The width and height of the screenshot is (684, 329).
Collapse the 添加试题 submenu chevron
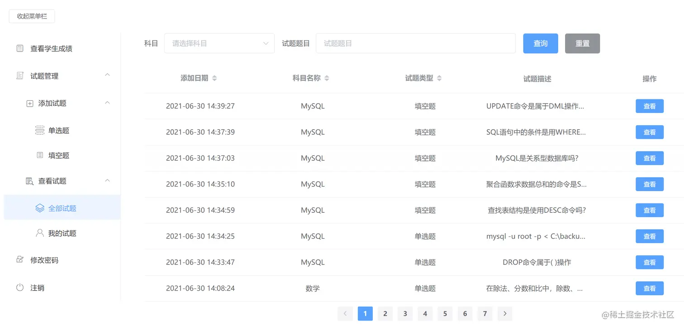click(107, 103)
